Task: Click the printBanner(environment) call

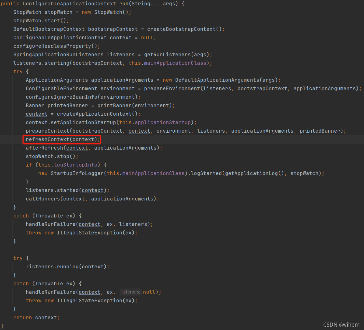Action: click(x=135, y=105)
